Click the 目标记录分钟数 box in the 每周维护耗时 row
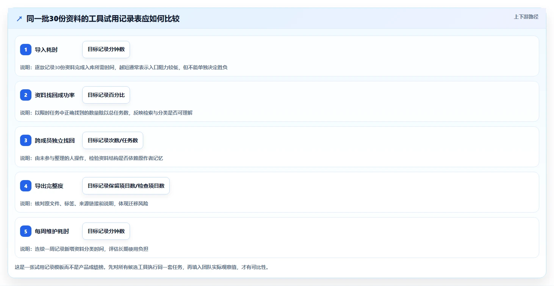Image resolution: width=554 pixels, height=286 pixels. 106,231
